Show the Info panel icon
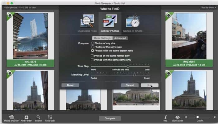This screenshot has height=124, width=218. click(165, 117)
